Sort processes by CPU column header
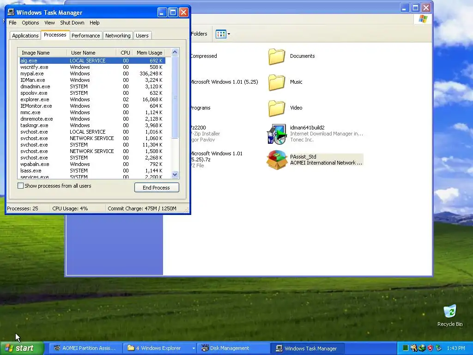473x355 pixels. tap(125, 53)
